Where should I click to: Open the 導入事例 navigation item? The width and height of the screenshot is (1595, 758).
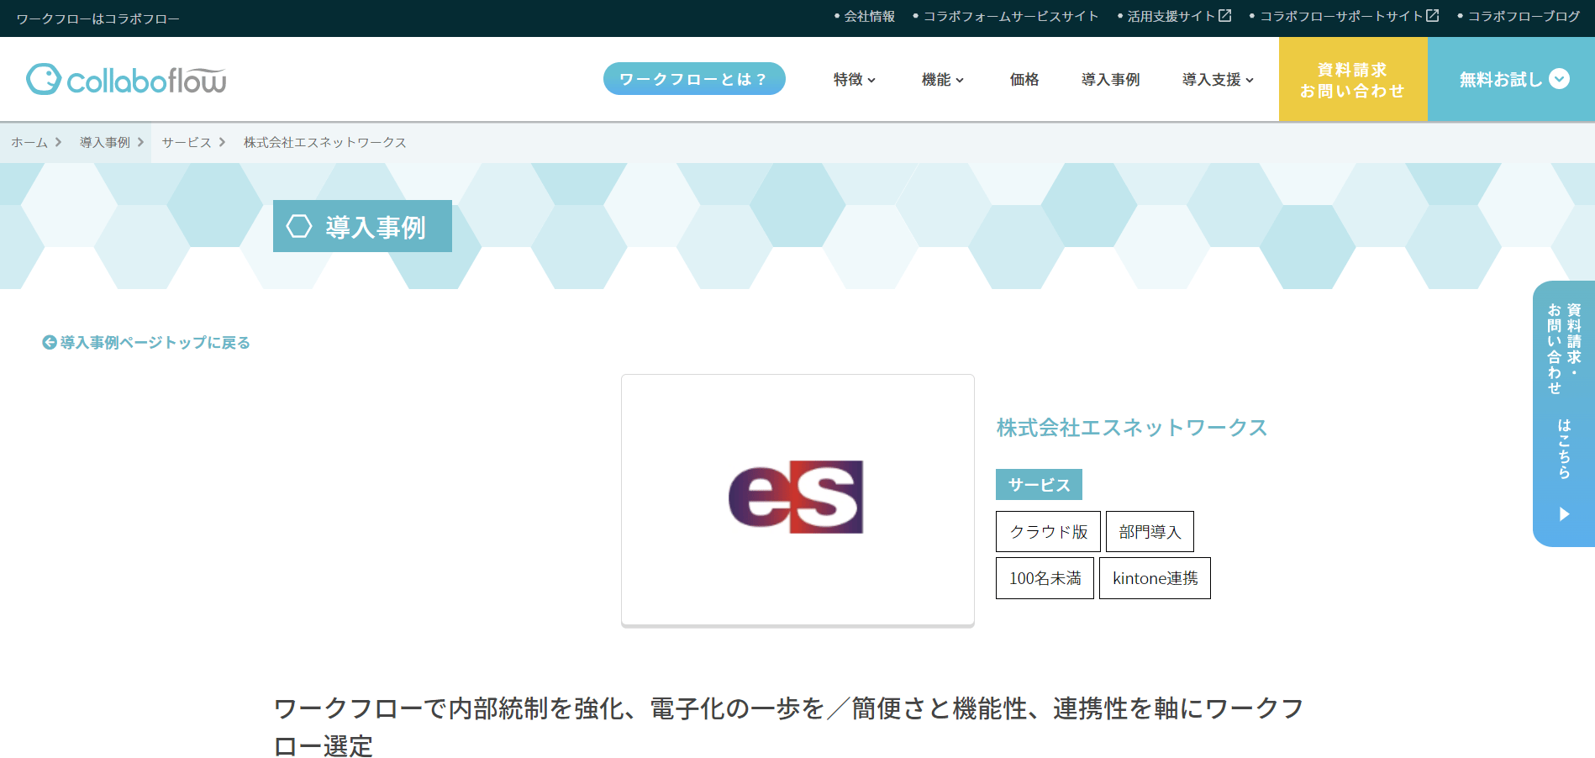coord(1110,79)
